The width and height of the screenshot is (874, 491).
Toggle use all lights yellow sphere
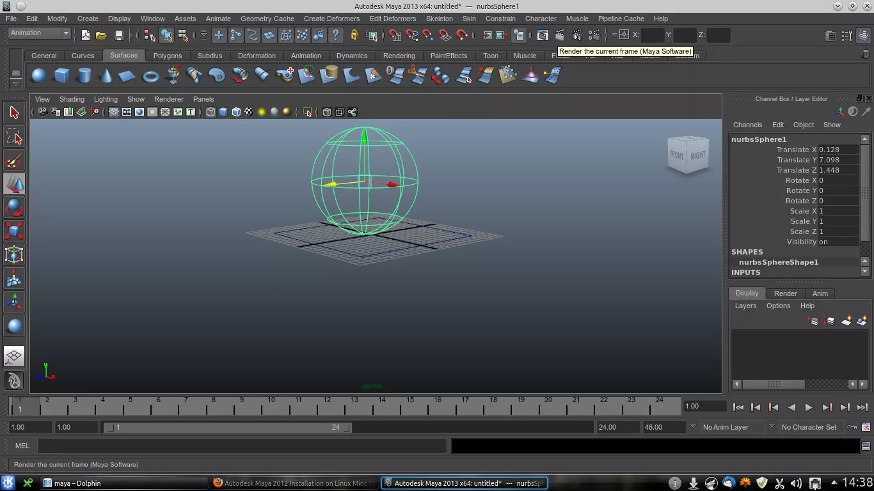tap(262, 112)
